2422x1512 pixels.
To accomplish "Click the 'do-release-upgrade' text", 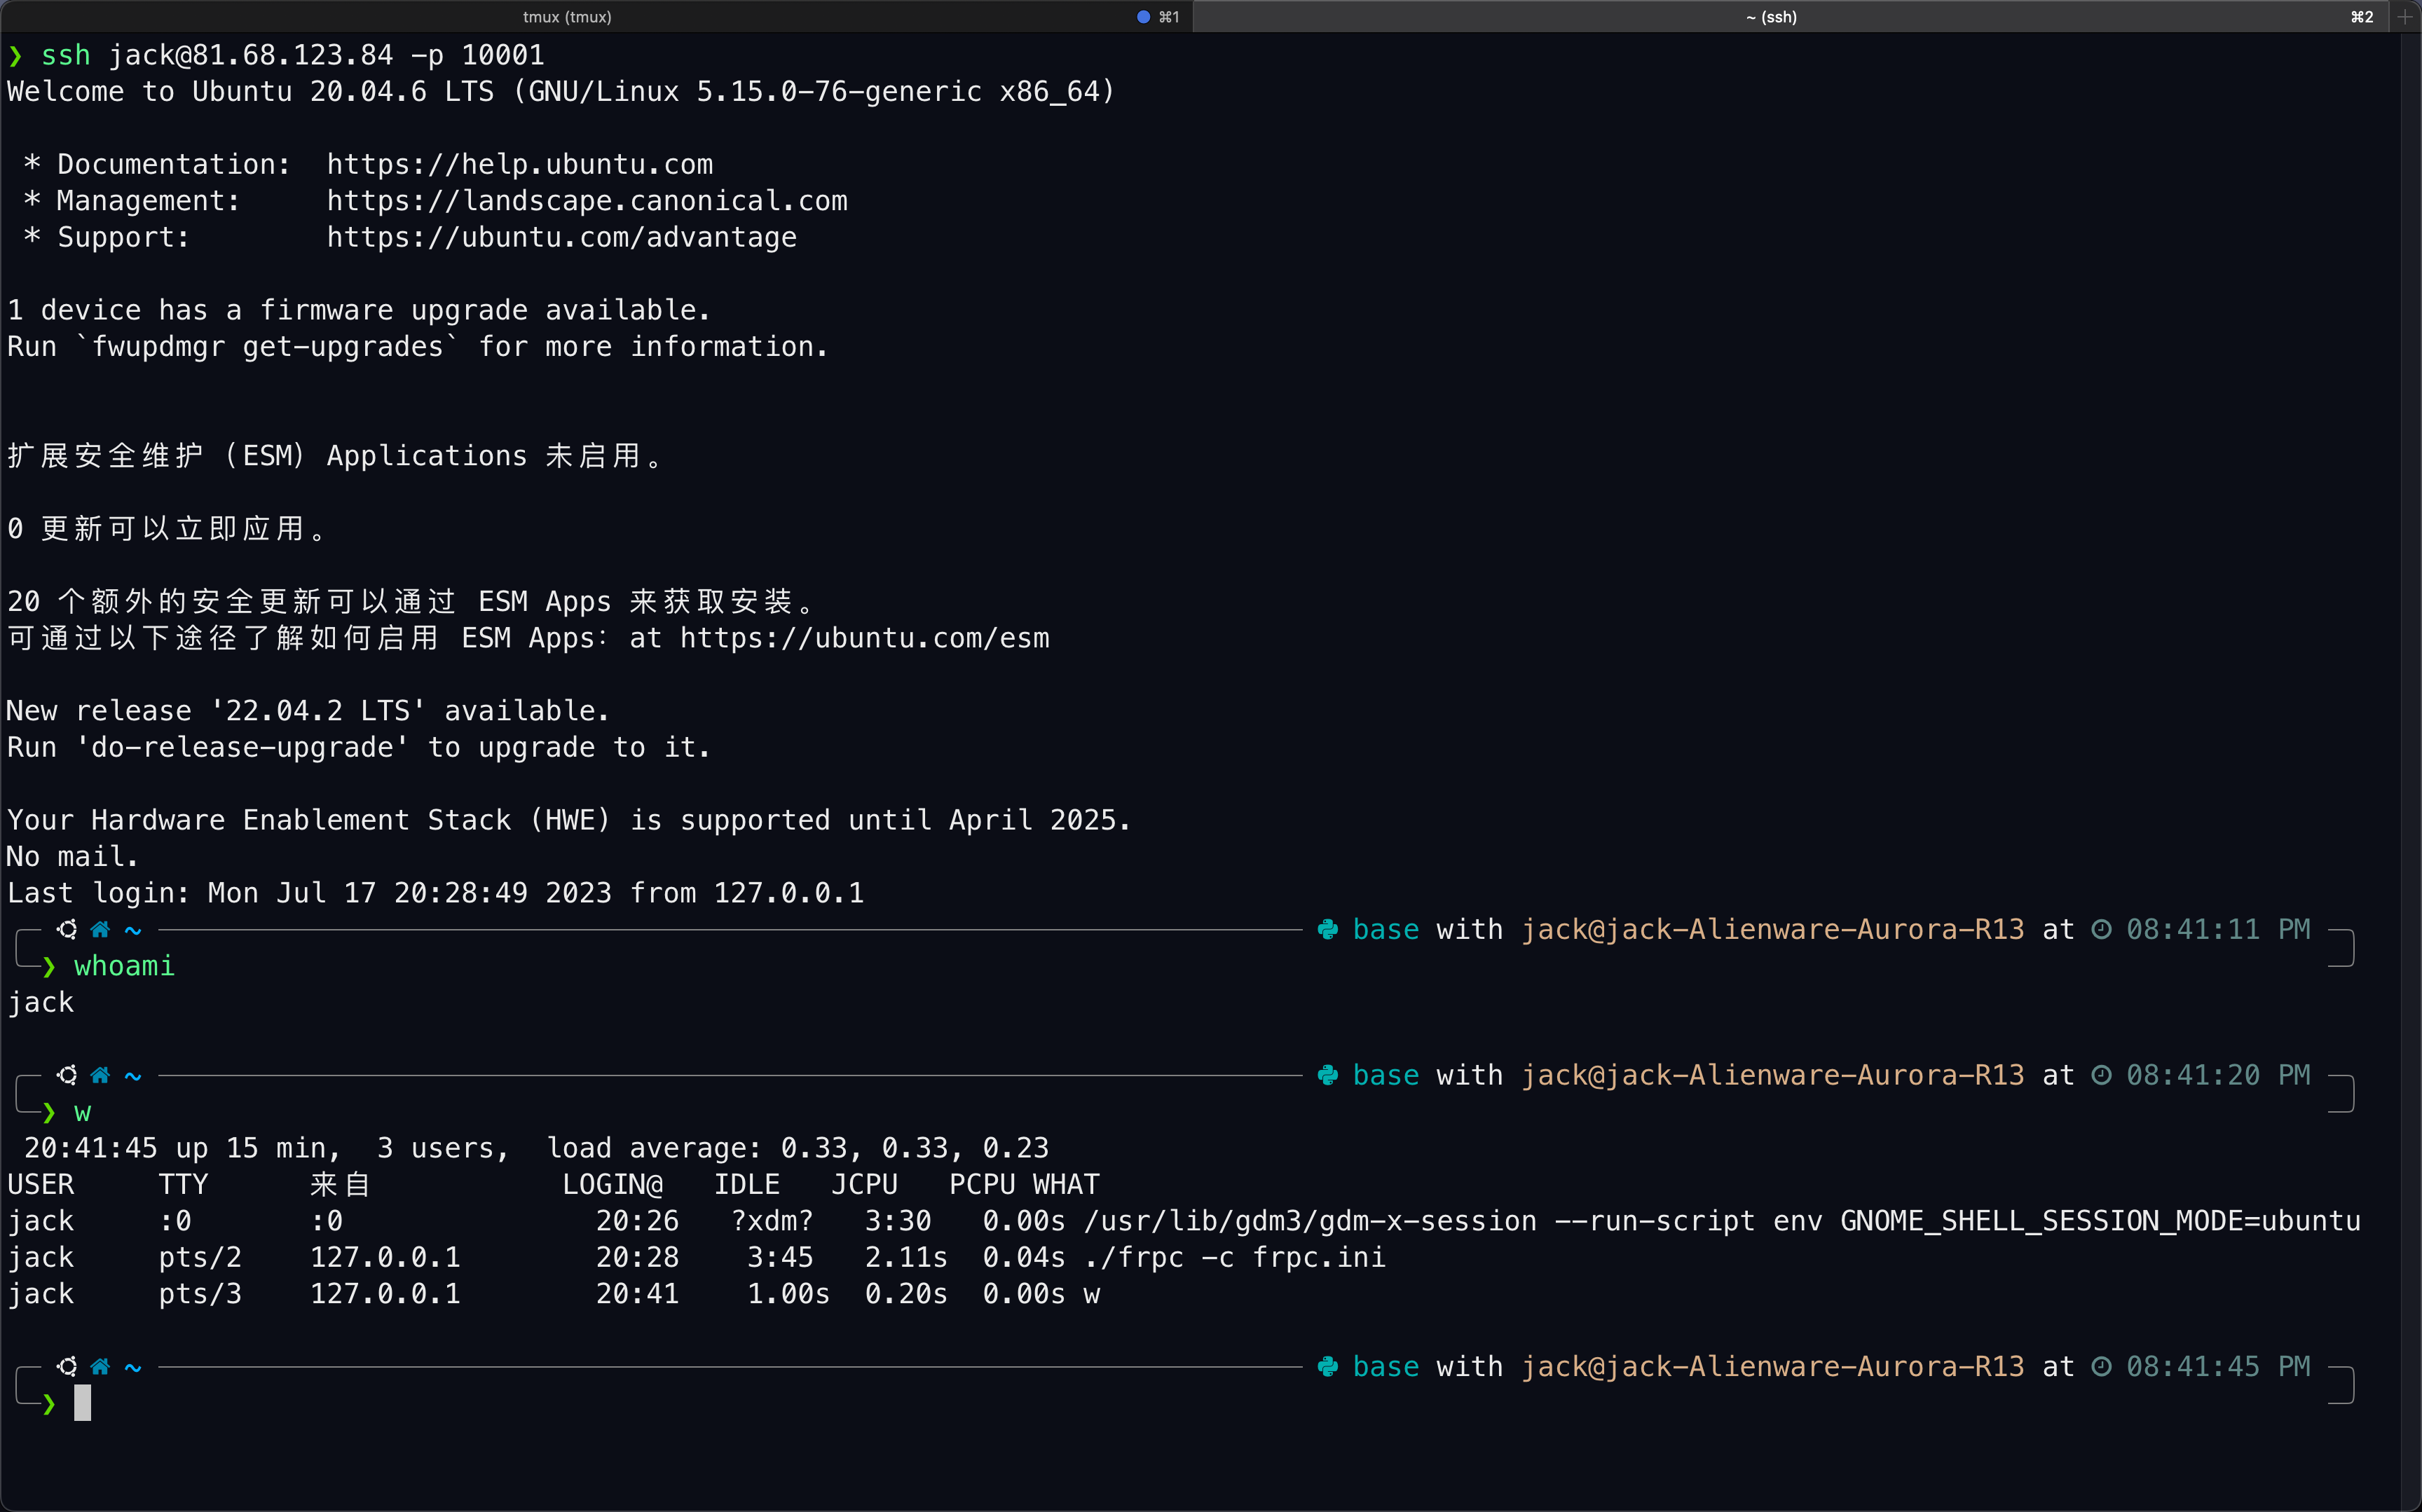I will [242, 747].
